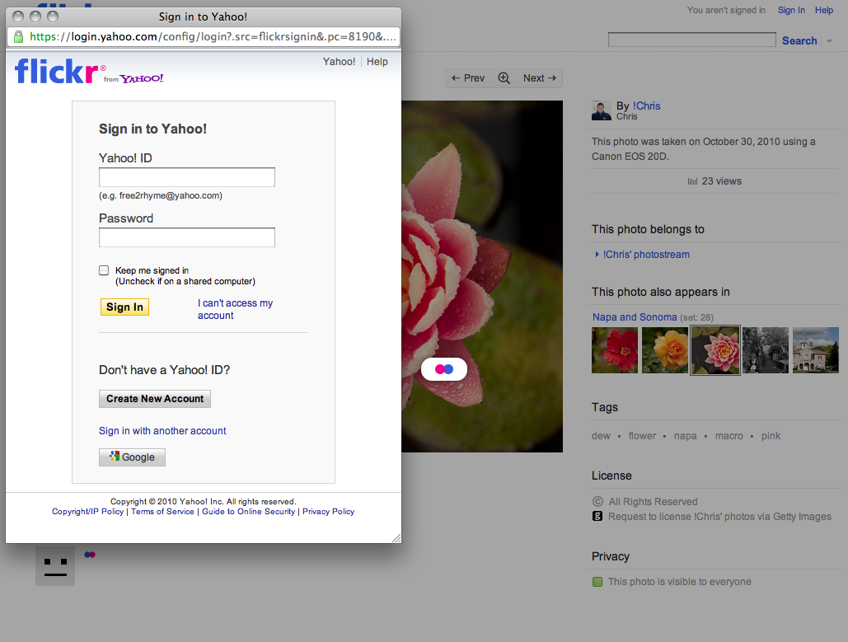Toggle Keep me signed in checkbox
This screenshot has height=642, width=848.
pos(104,270)
